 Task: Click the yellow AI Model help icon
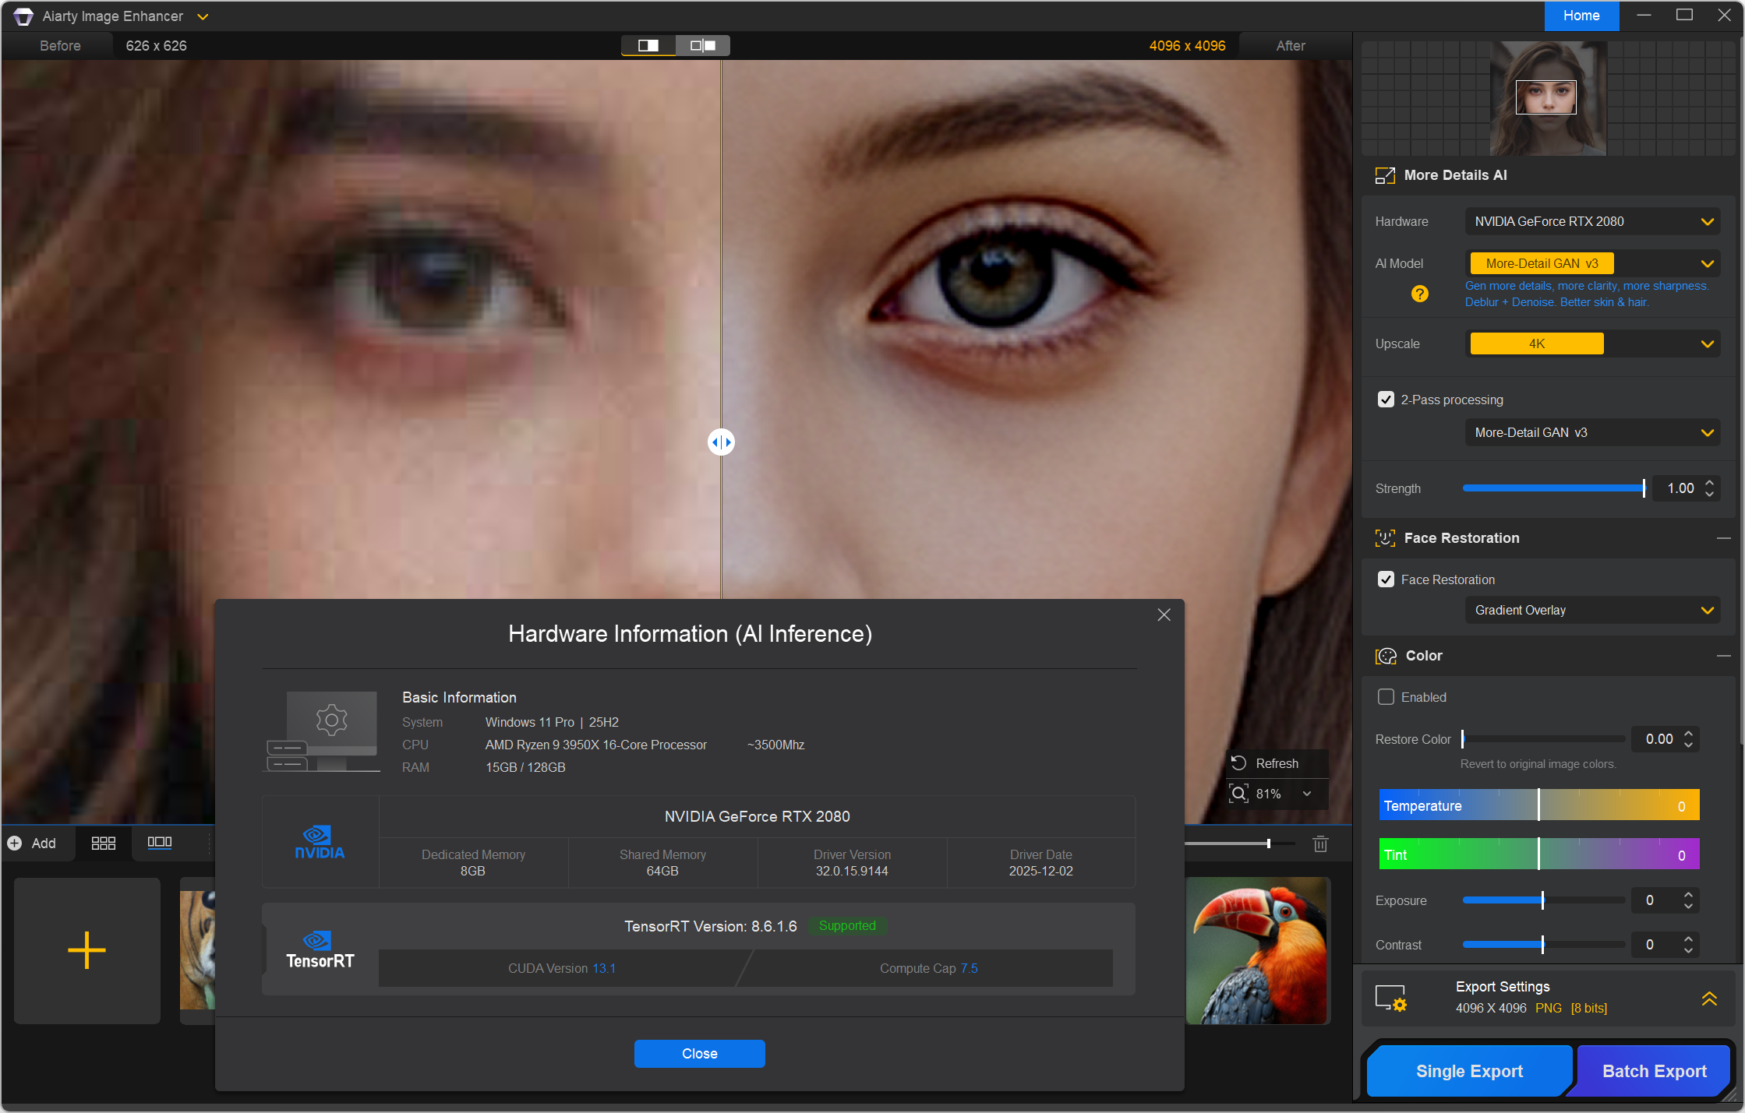point(1419,294)
